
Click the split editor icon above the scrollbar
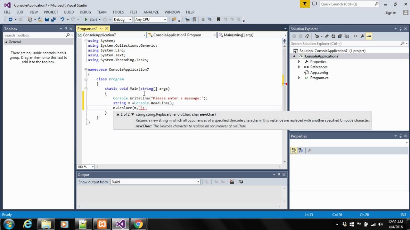pyautogui.click(x=284, y=41)
